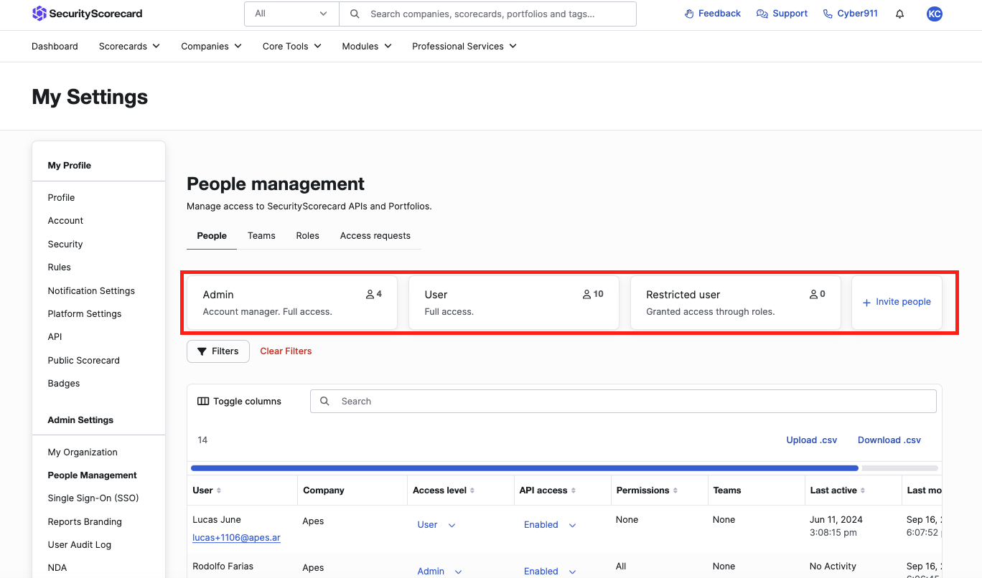Open the All search scope dropdown

coord(291,14)
